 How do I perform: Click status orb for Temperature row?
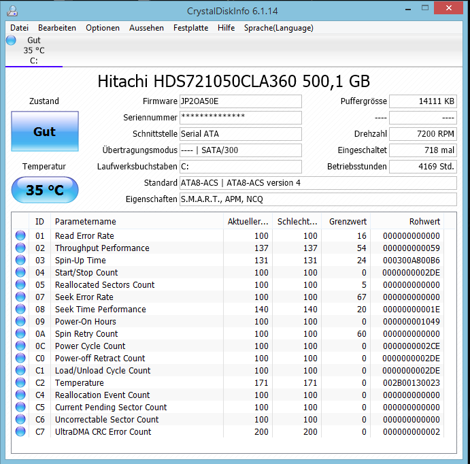click(x=20, y=382)
